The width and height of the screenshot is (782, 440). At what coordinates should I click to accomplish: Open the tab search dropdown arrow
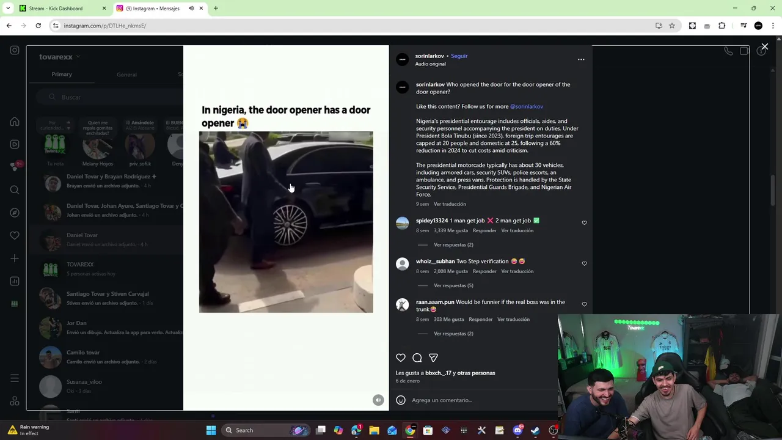8,8
